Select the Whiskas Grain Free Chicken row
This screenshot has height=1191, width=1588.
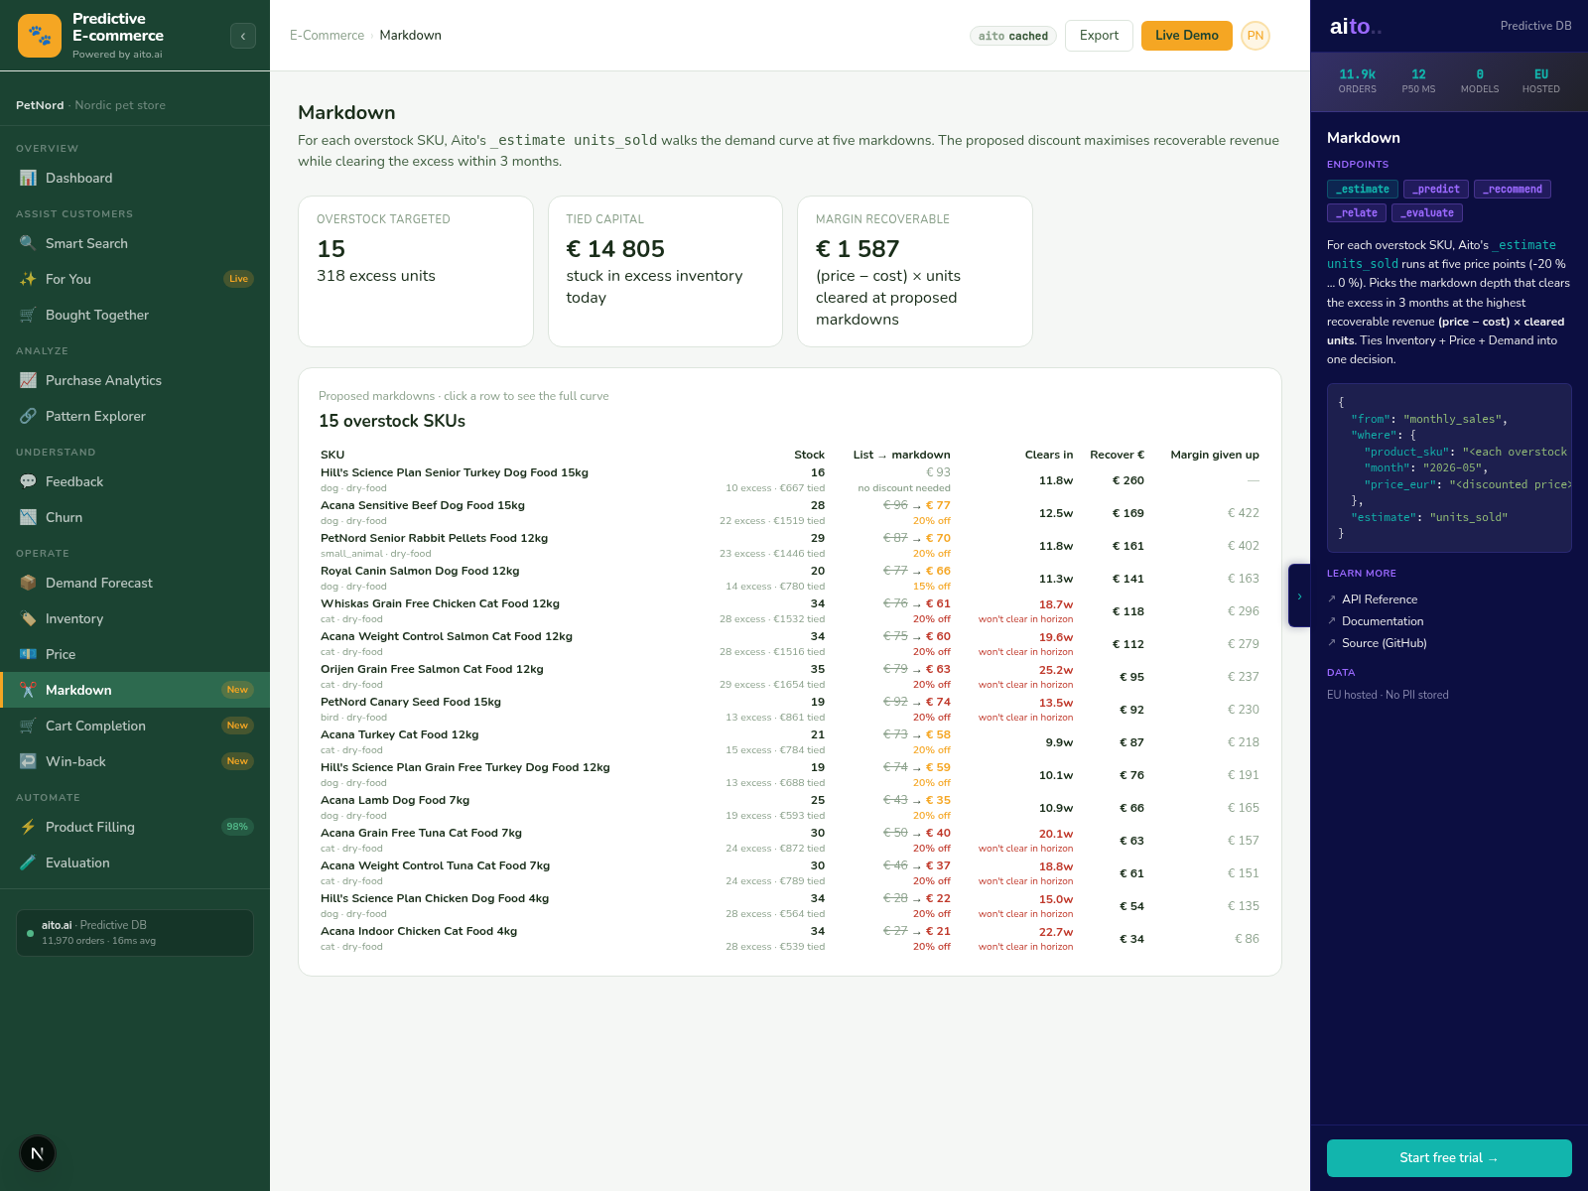pyautogui.click(x=790, y=611)
